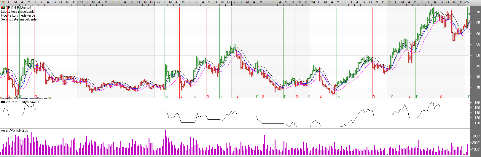
Task: Select the '25 year marker on timeline
Action: 390,2
